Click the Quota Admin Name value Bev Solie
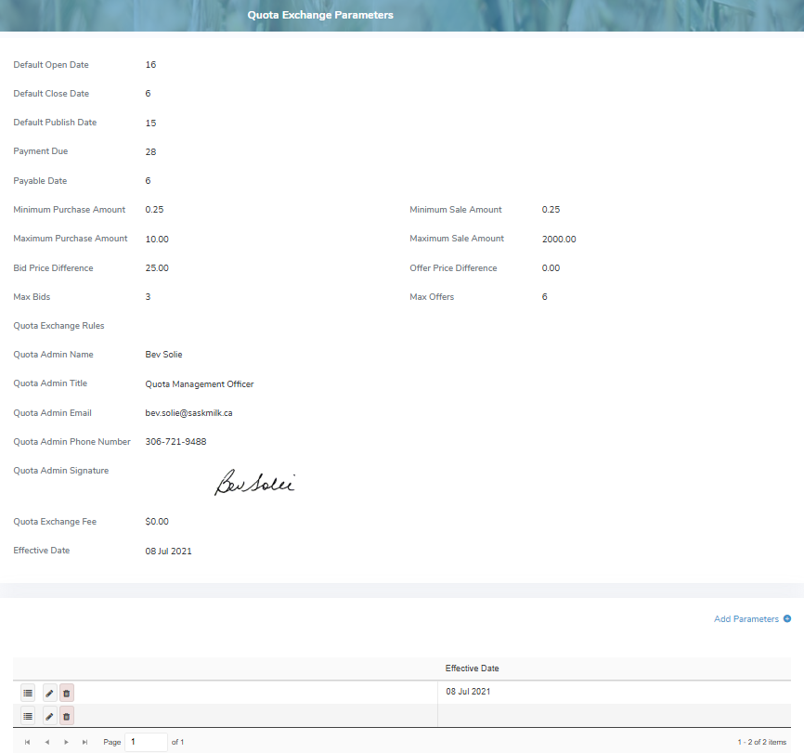 [x=162, y=354]
